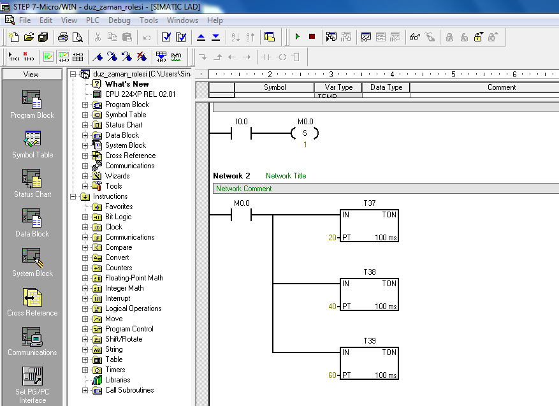
Task: Open Status Chart in the View navigation bar
Action: tap(32, 183)
